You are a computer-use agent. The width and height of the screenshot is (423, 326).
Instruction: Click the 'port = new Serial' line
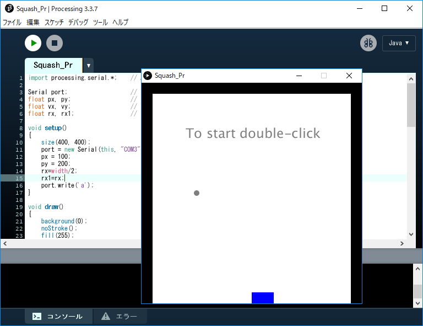[91, 149]
